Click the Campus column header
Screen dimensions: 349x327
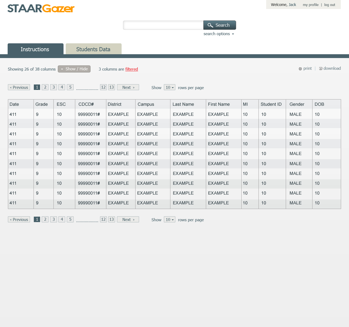[x=153, y=104]
